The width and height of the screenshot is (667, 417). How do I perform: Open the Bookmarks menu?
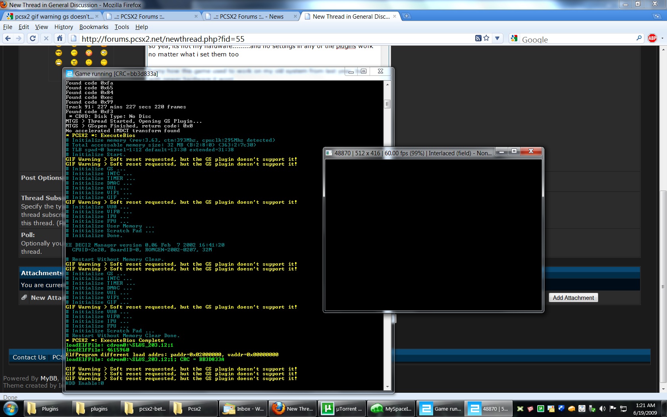pyautogui.click(x=94, y=27)
